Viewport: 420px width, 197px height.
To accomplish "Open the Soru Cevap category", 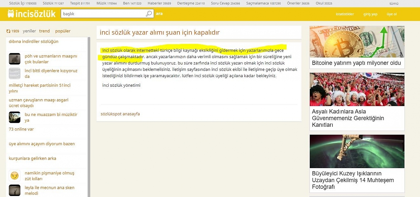I will [x=225, y=3].
